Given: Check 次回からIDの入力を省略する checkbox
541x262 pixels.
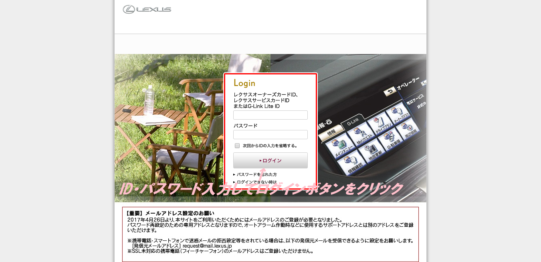Looking at the screenshot, I should point(237,146).
